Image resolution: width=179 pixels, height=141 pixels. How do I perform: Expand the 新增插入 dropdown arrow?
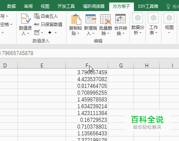[x=93, y=34]
